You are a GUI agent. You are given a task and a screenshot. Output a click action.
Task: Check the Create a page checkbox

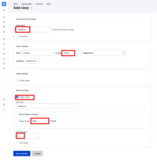(17, 80)
